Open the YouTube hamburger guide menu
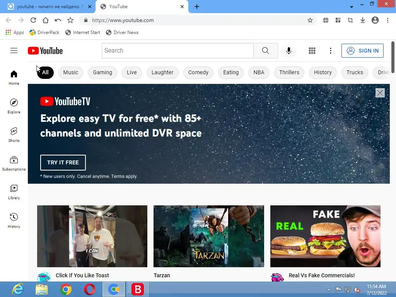 coord(14,51)
